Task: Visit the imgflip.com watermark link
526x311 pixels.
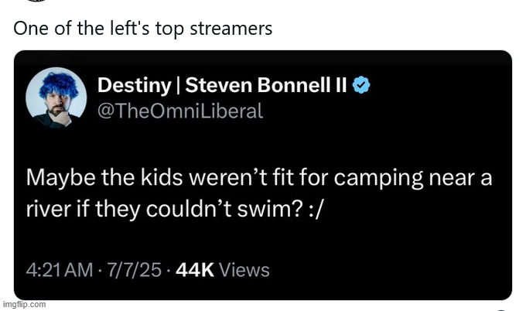Action: point(23,304)
